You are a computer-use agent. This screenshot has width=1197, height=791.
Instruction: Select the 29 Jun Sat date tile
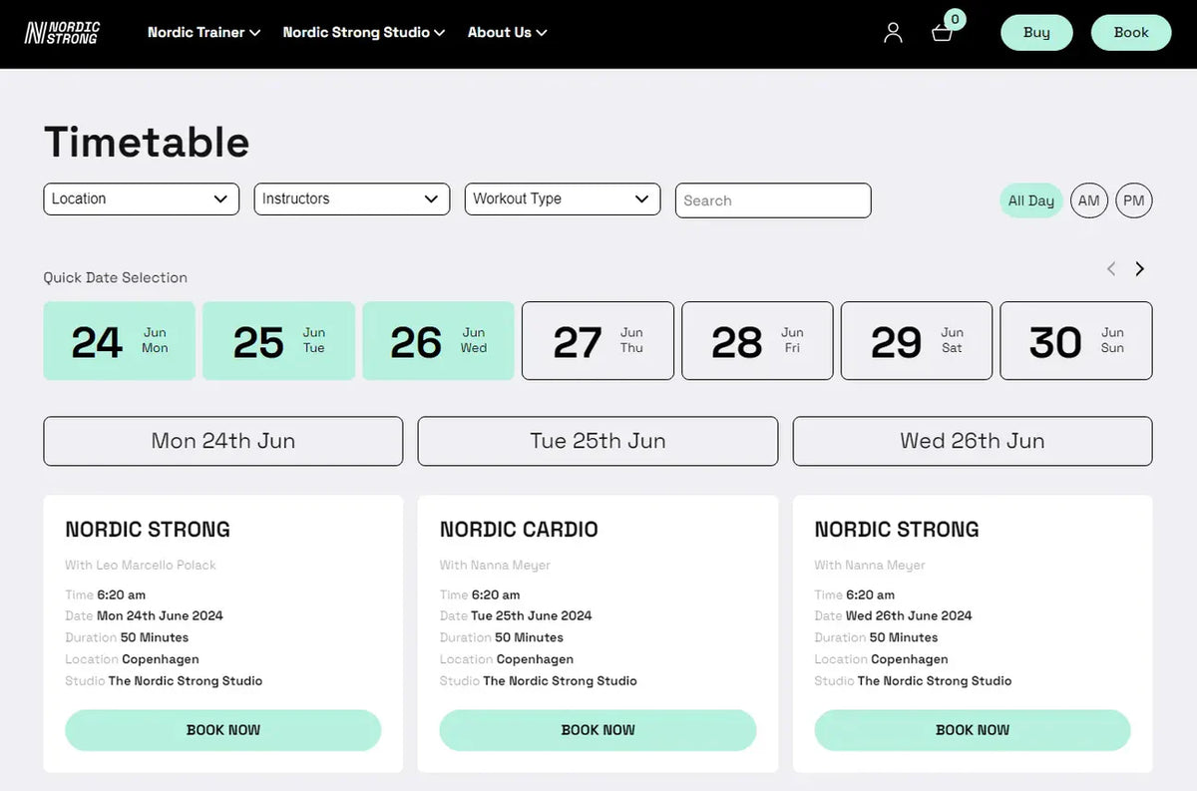point(917,341)
